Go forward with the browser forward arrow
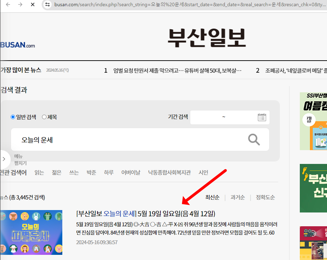This screenshot has width=327, height=260. (20, 4)
